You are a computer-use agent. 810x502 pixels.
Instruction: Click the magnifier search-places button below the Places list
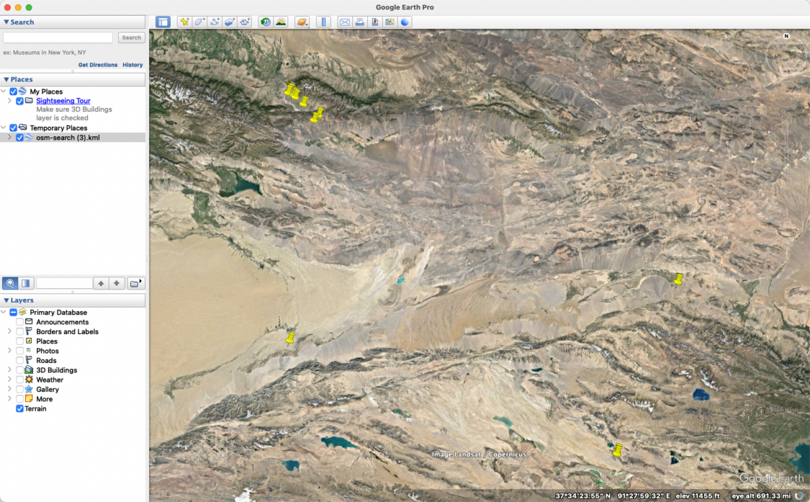(x=10, y=283)
